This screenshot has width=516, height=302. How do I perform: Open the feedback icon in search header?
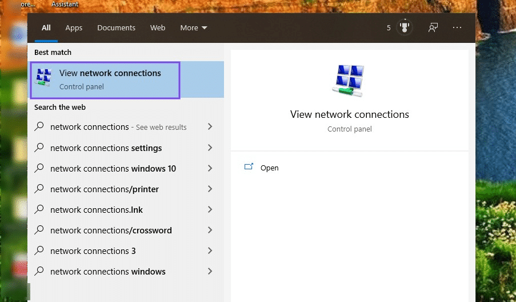coord(433,27)
